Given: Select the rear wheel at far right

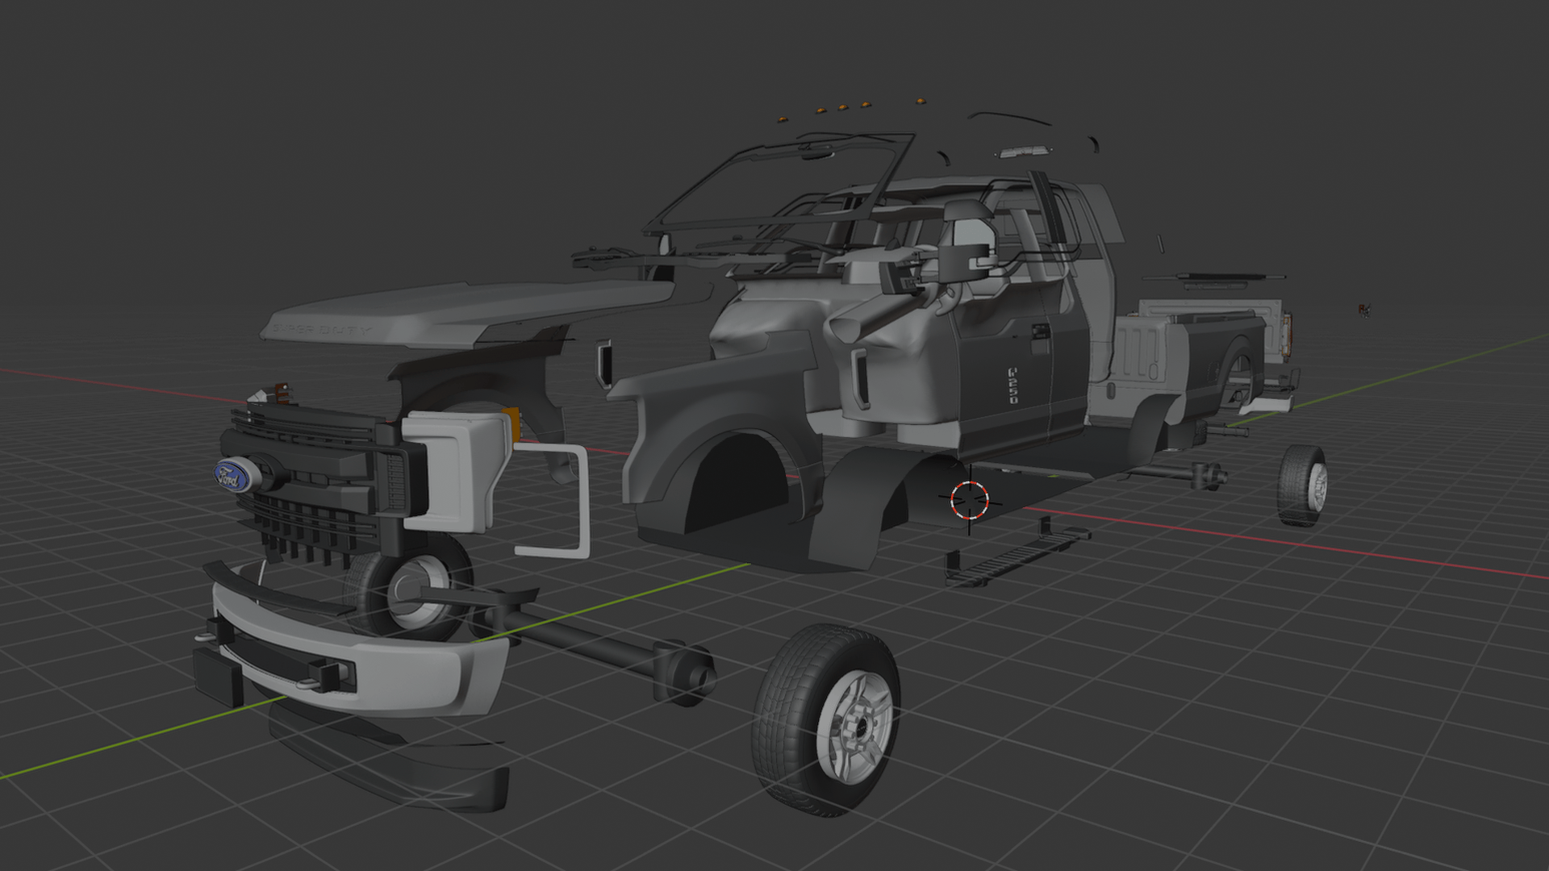Looking at the screenshot, I should pyautogui.click(x=1302, y=485).
